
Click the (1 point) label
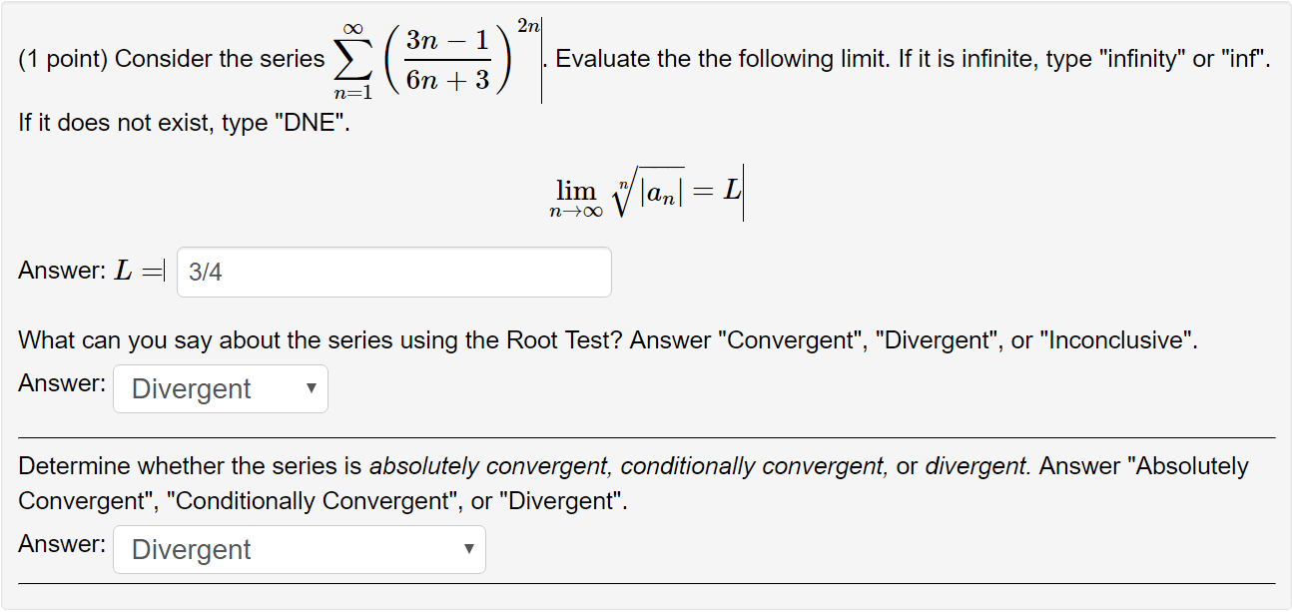point(60,58)
